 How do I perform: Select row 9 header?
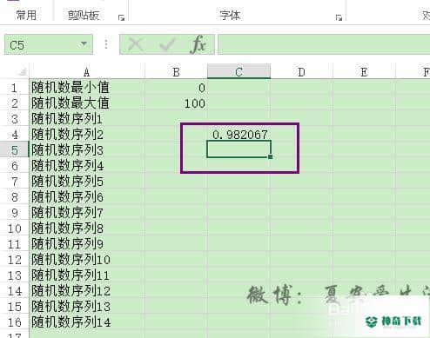14,213
